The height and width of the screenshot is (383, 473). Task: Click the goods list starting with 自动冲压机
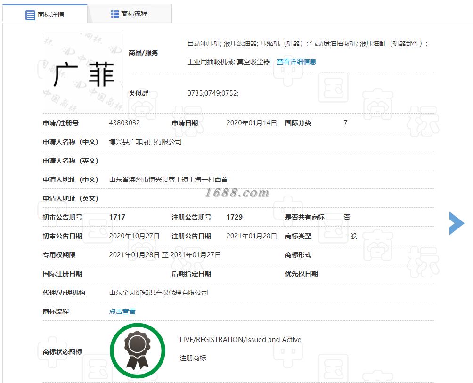click(307, 43)
